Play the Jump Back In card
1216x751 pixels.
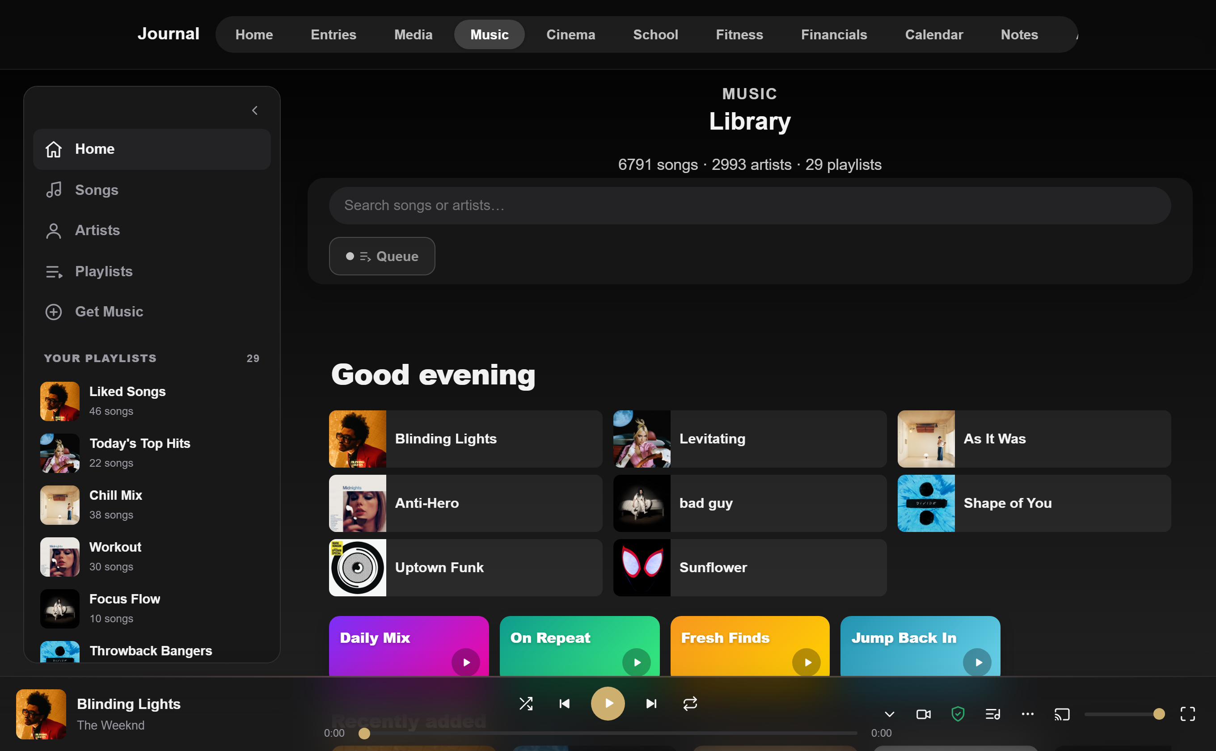click(x=977, y=662)
